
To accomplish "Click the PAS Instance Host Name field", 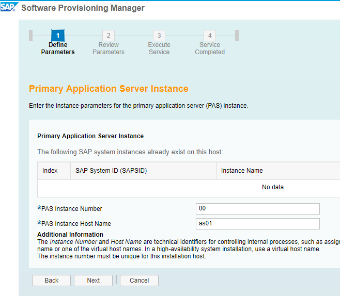I will [x=258, y=224].
